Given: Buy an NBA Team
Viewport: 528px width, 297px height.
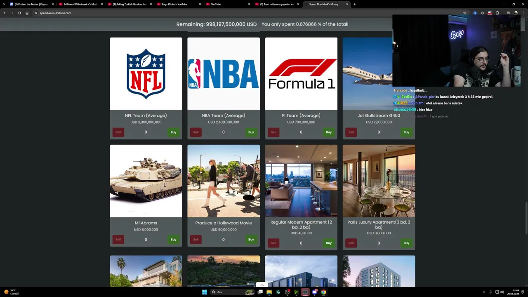Looking at the screenshot, I should (x=251, y=132).
